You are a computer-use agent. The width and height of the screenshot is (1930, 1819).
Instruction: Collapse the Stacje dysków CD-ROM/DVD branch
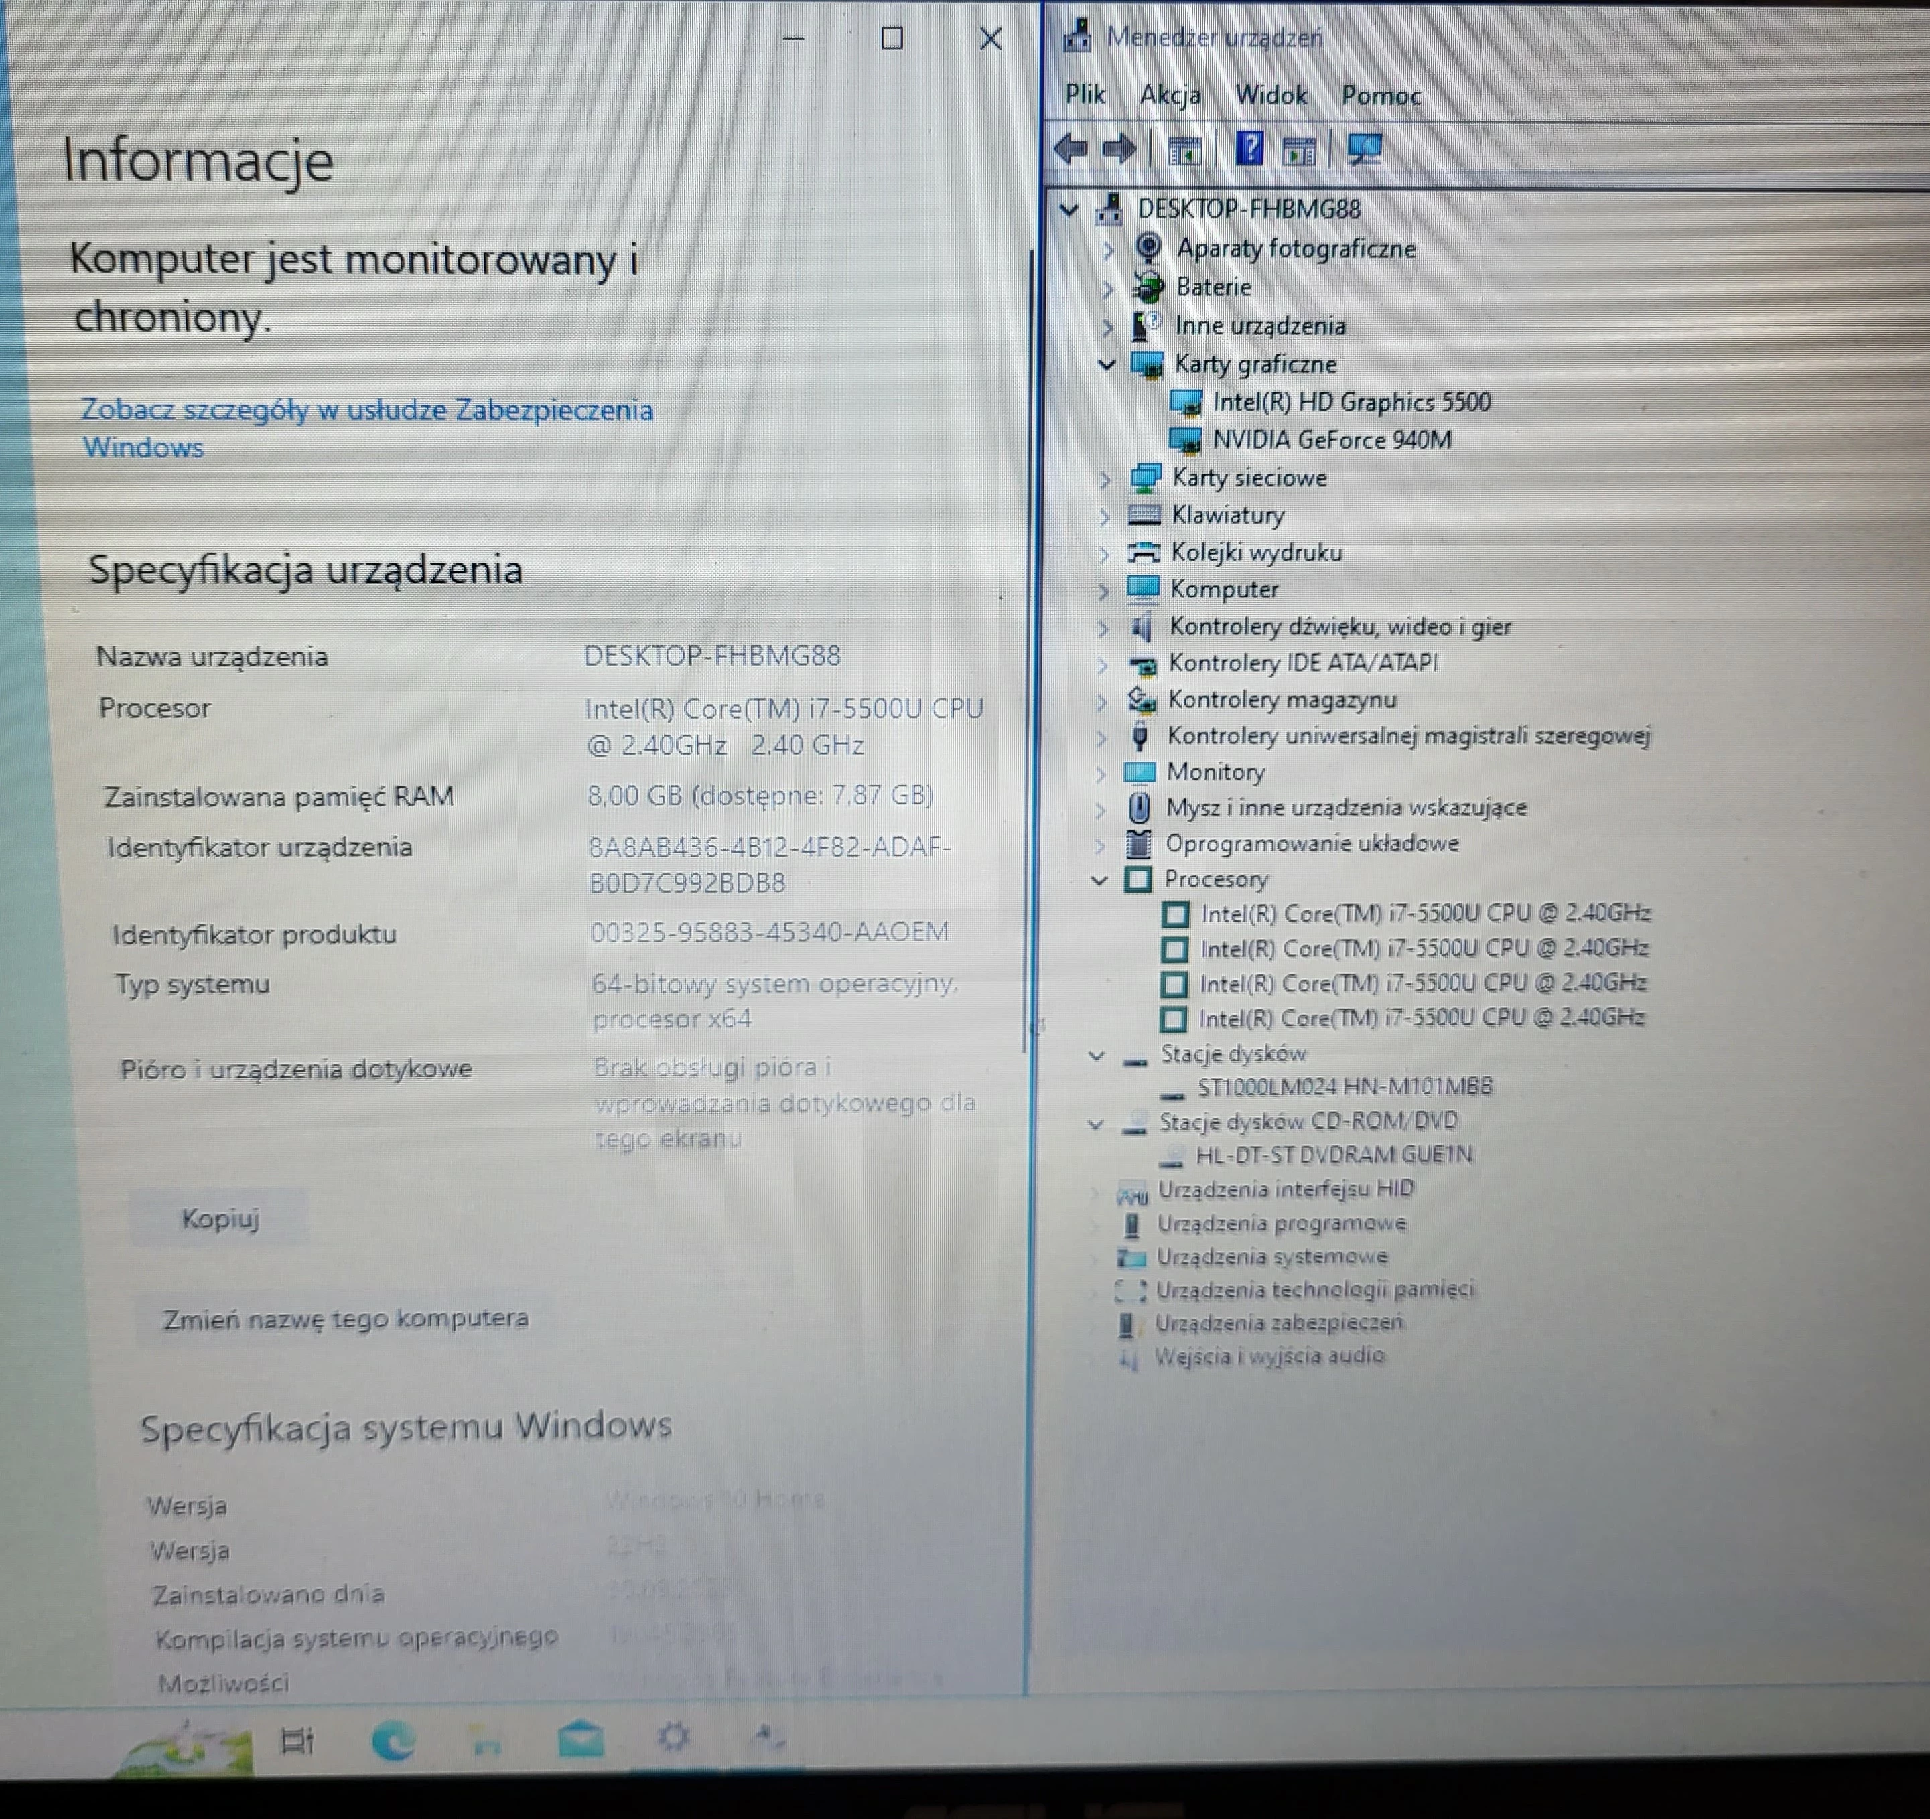pyautogui.click(x=1095, y=1124)
